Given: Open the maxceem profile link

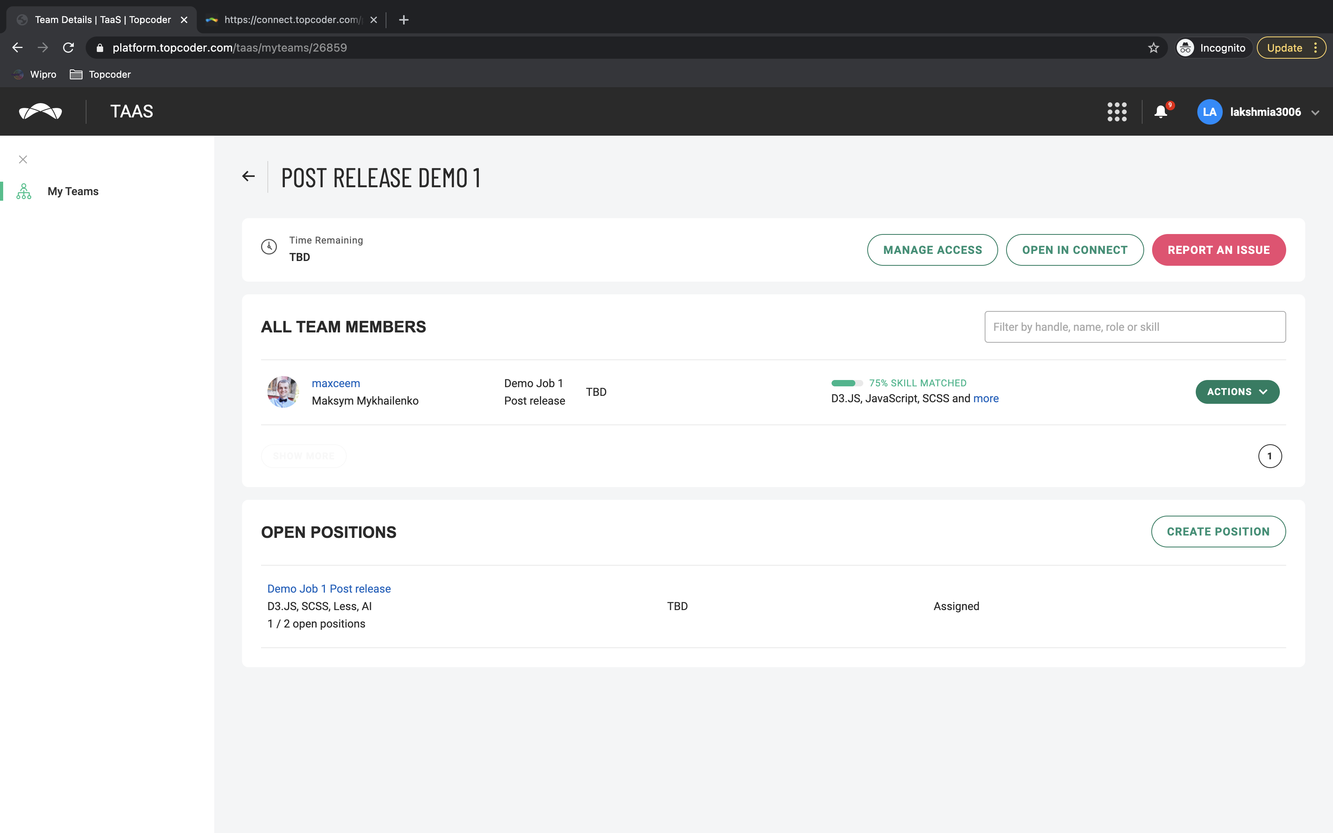Looking at the screenshot, I should (x=336, y=384).
